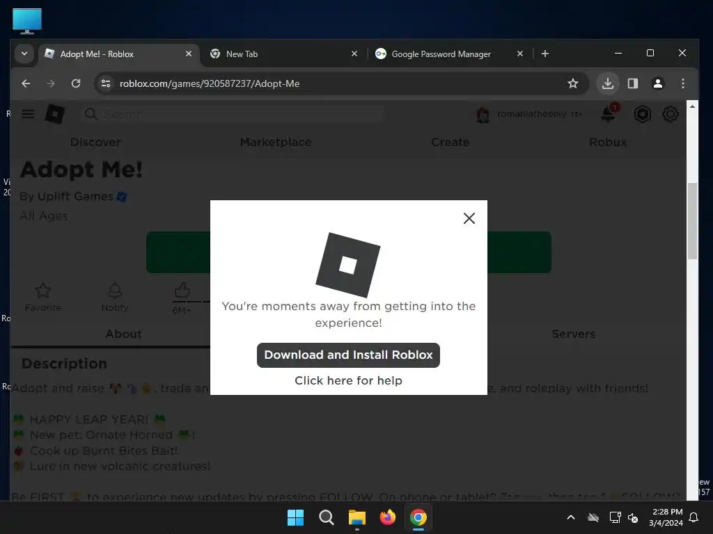Open Roblox hamburger navigation menu
Image resolution: width=713 pixels, height=534 pixels.
(28, 114)
